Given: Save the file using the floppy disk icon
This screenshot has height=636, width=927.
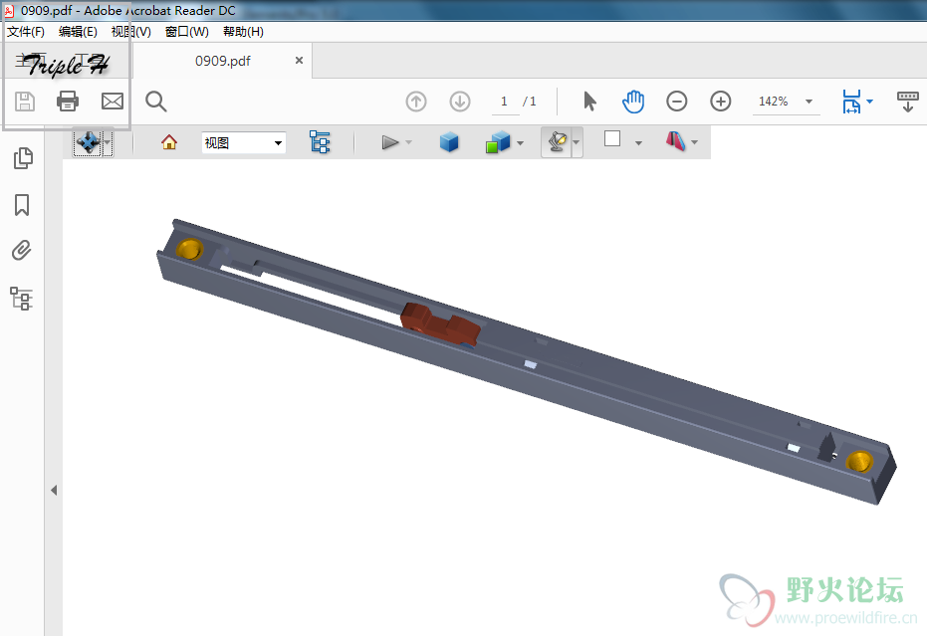Looking at the screenshot, I should pos(25,102).
